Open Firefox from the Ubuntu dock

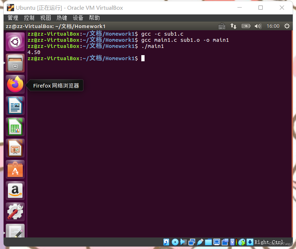[15, 84]
